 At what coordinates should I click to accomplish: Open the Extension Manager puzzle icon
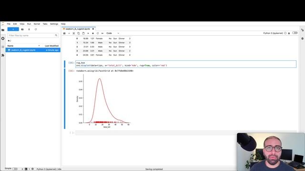[3, 55]
